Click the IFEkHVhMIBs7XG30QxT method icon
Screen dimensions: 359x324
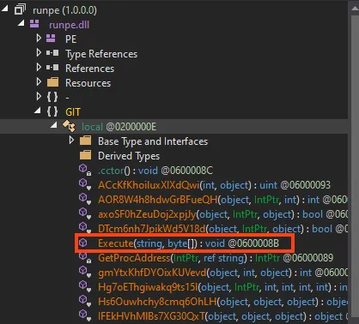85,315
